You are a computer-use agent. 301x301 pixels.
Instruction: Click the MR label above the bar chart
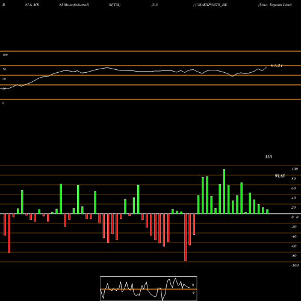pos(268,157)
